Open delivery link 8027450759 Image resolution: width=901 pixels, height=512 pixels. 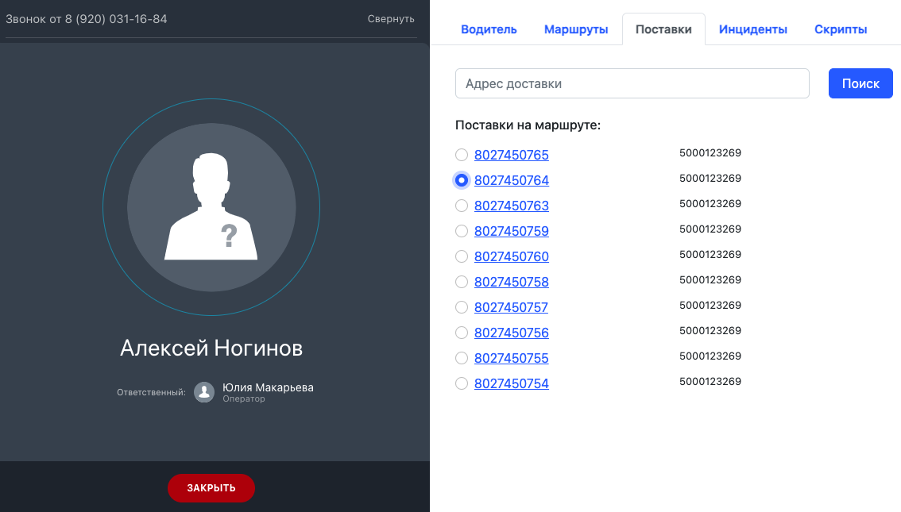[512, 231]
